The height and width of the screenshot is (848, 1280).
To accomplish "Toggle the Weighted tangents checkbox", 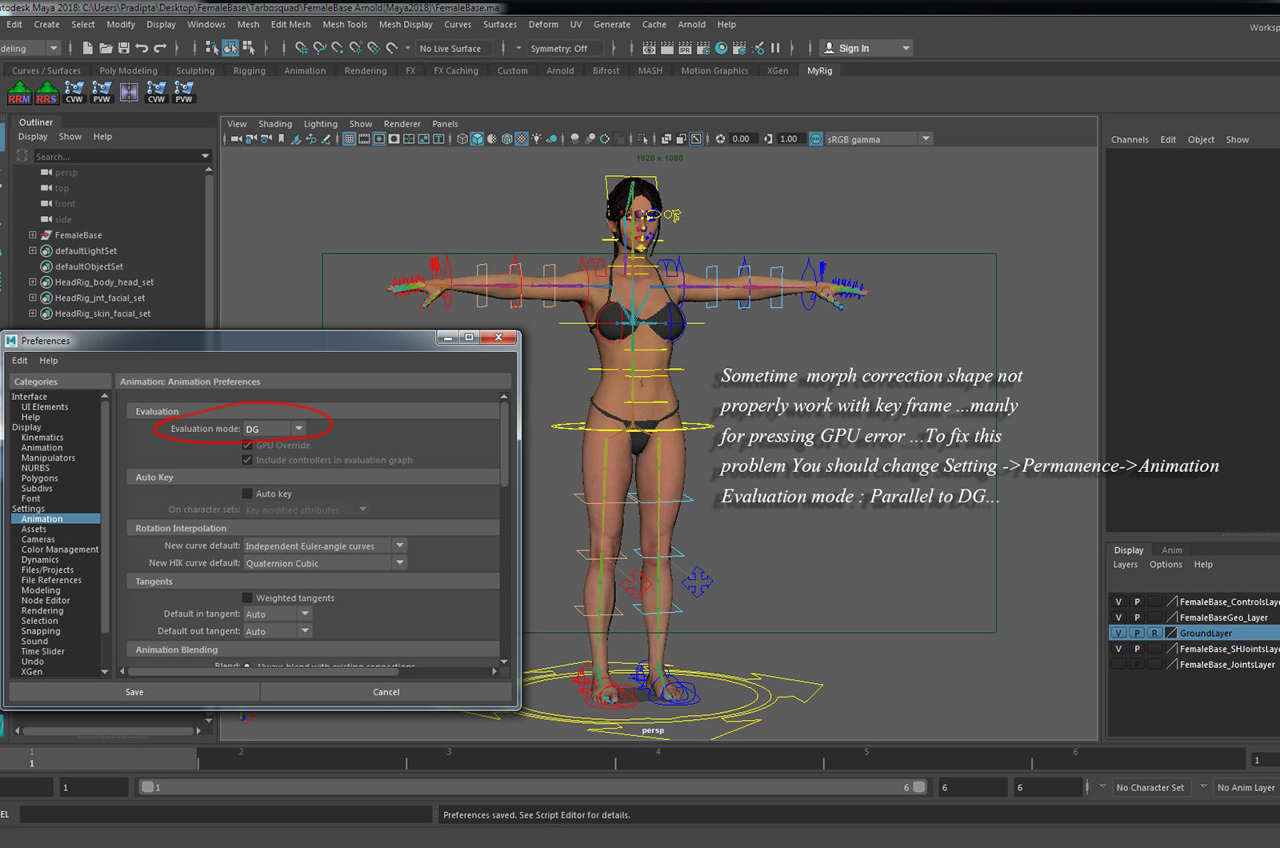I will pos(247,598).
